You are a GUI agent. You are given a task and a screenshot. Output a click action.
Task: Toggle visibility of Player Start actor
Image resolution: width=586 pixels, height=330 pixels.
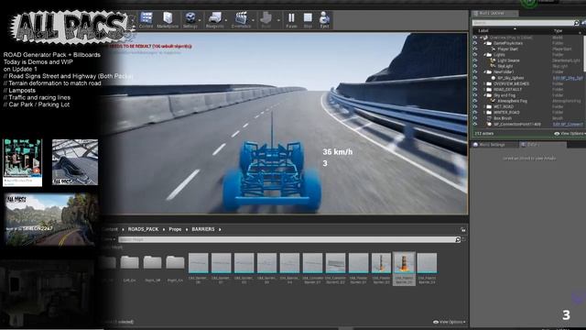[475, 49]
